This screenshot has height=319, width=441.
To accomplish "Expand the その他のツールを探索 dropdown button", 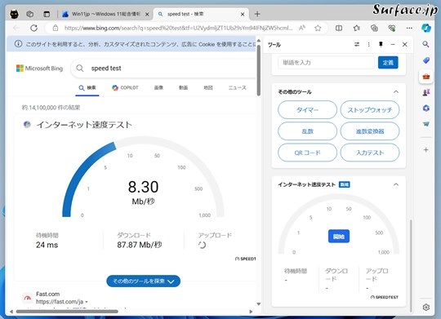I will (x=144, y=281).
